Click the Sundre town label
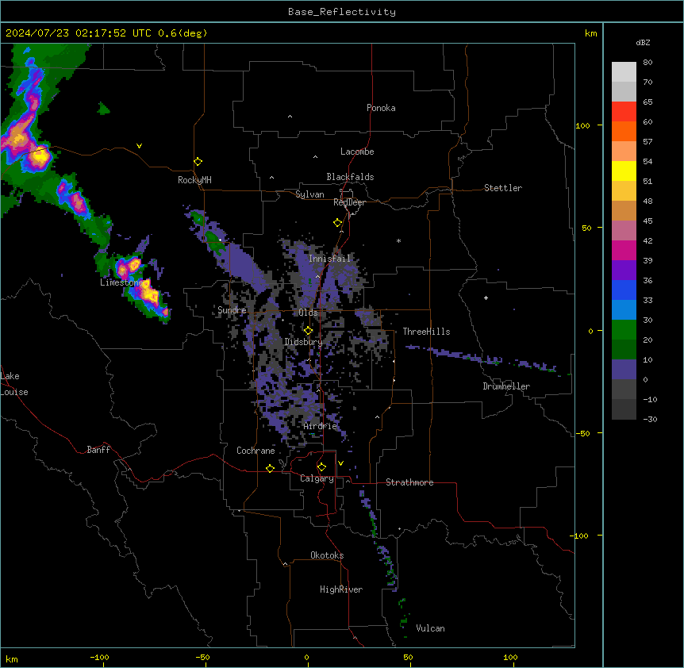This screenshot has height=668, width=684. click(x=232, y=310)
